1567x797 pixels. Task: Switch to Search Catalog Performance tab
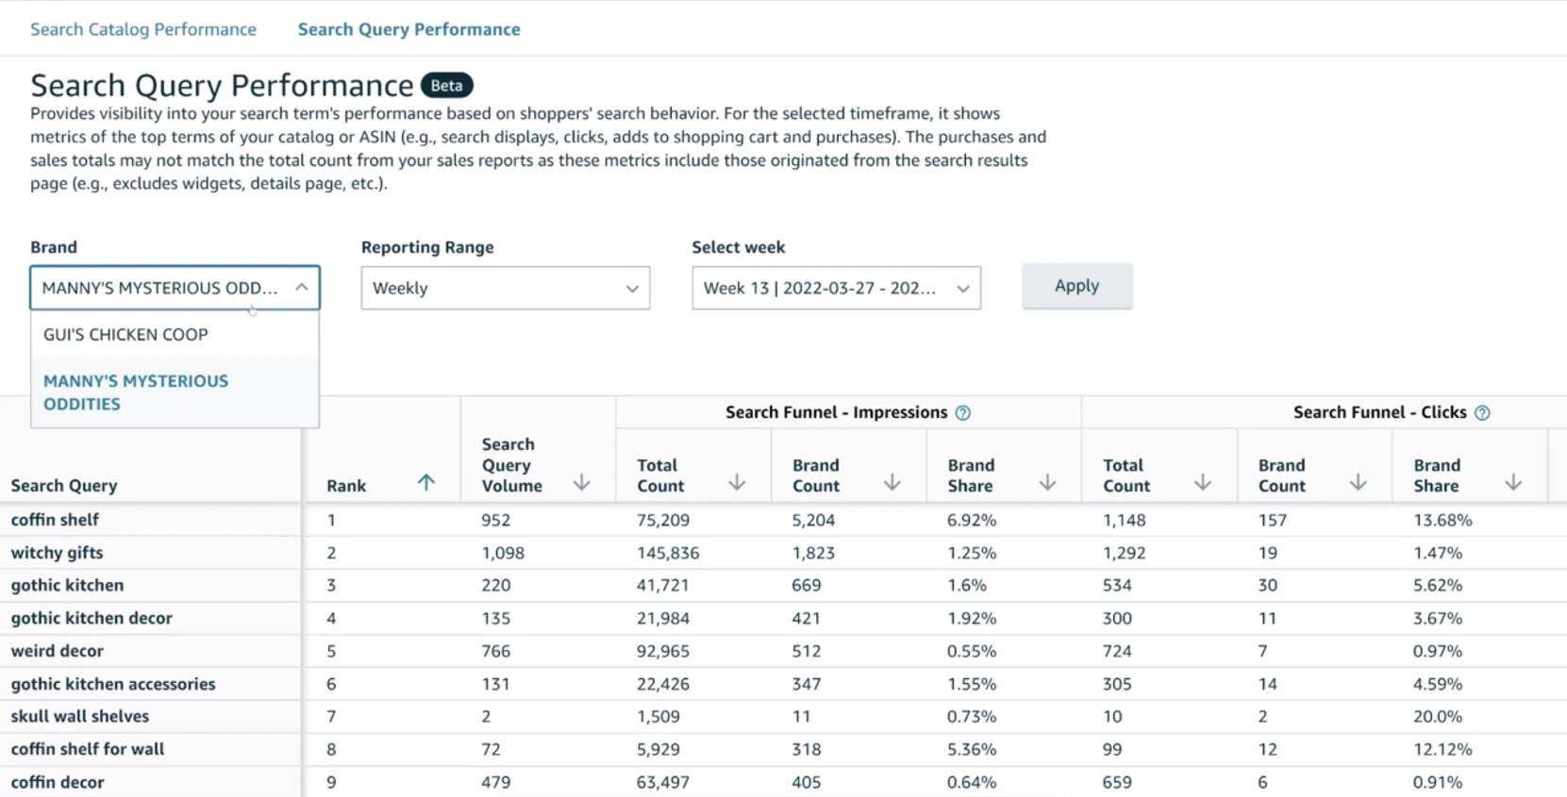(x=143, y=29)
